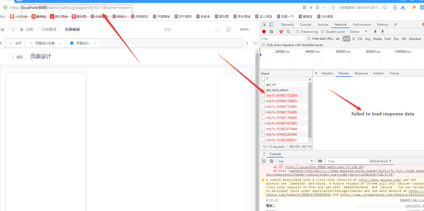Click the close-all-tabs circled X icon
Screen dimensions: 424x211
(255, 43)
